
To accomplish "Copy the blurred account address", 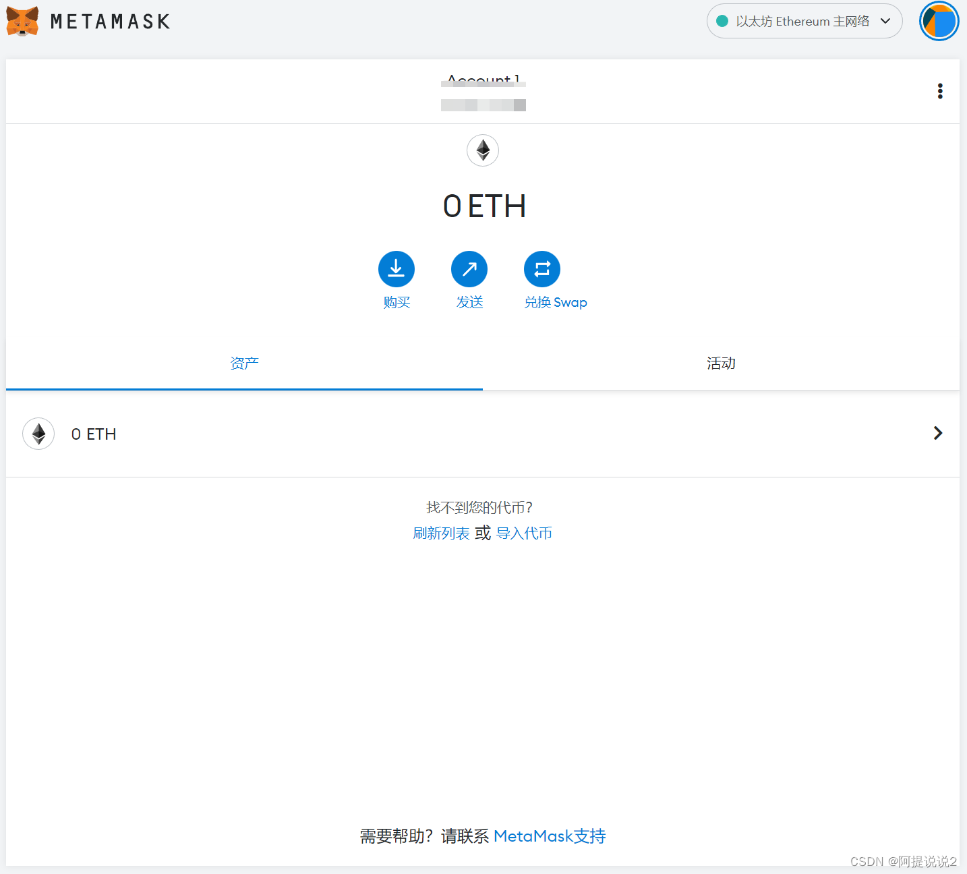I will coord(483,105).
